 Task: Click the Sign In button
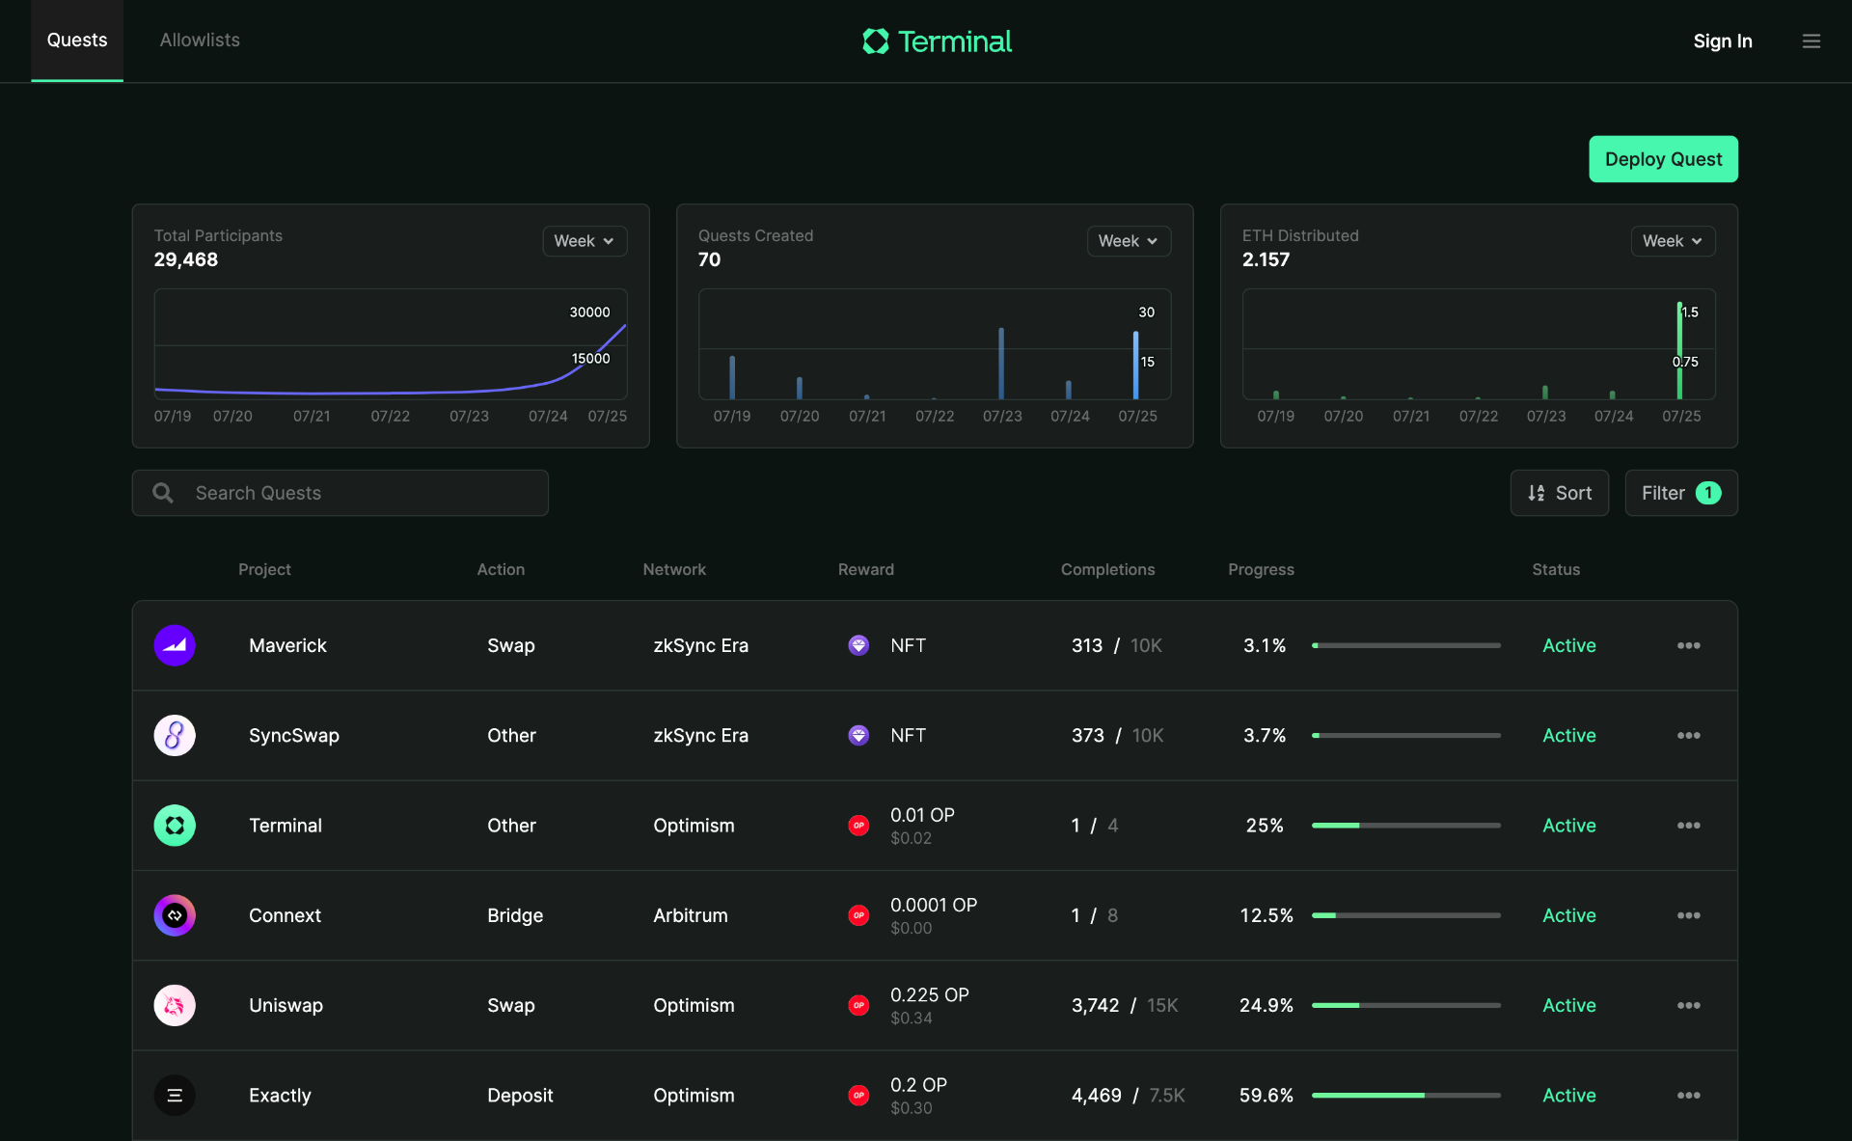[1723, 39]
